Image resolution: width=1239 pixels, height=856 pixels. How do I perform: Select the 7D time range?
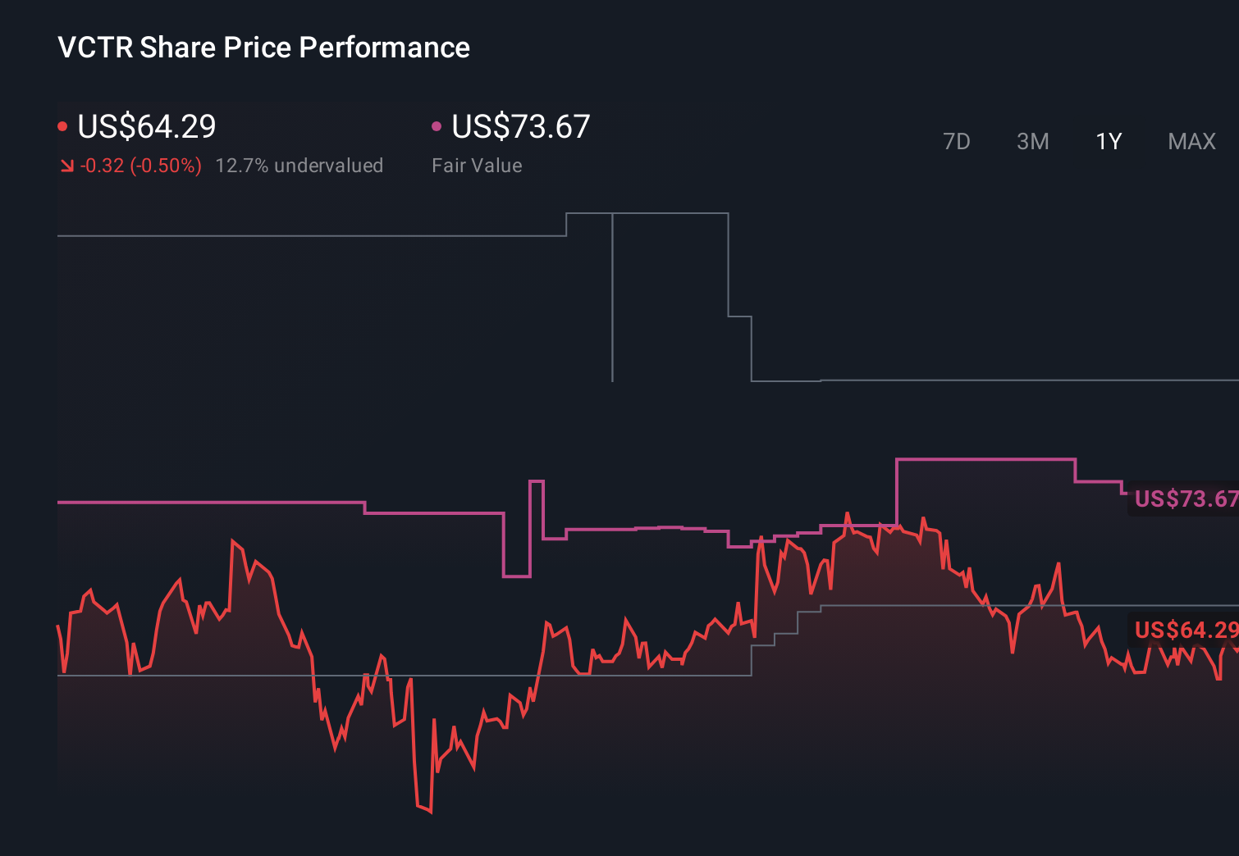coord(958,141)
